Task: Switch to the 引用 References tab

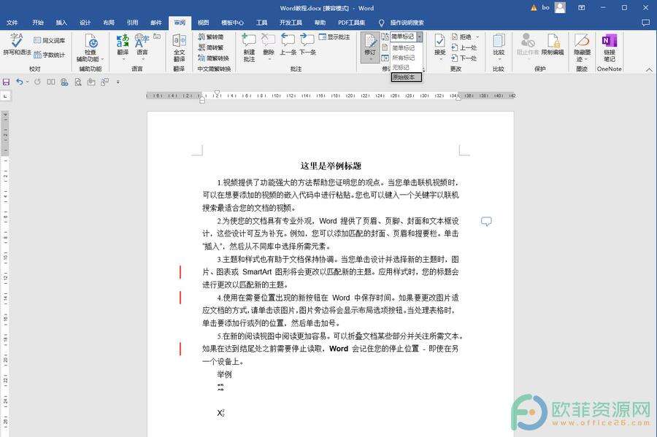Action: tap(132, 23)
